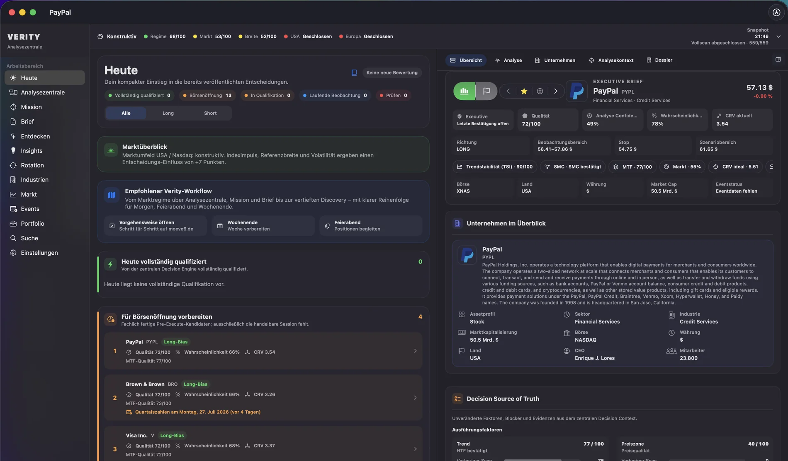Image resolution: width=788 pixels, height=461 pixels.
Task: Click the Decision Source of Truth list icon
Action: click(x=457, y=399)
